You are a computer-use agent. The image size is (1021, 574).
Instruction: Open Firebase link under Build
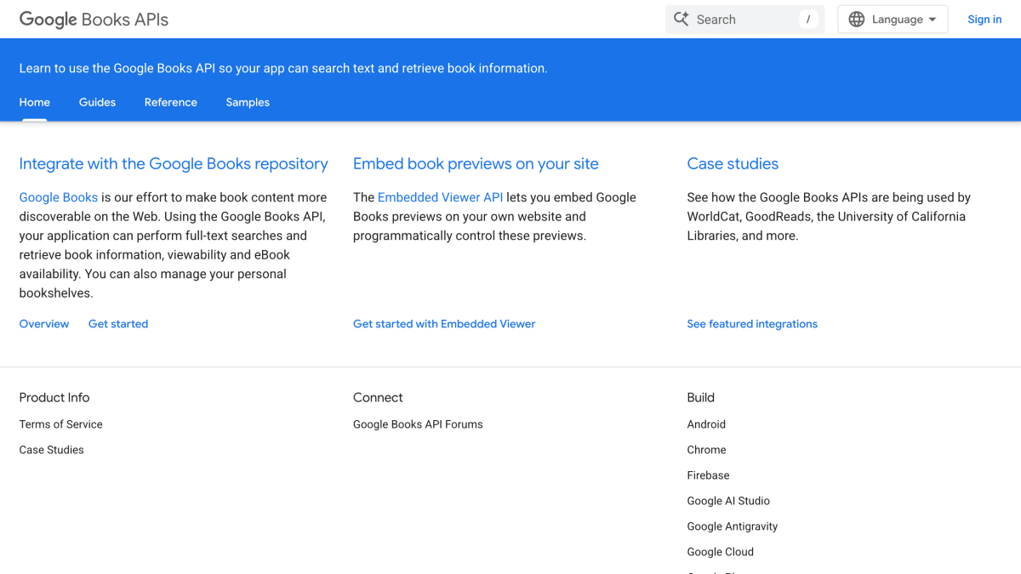pyautogui.click(x=709, y=475)
